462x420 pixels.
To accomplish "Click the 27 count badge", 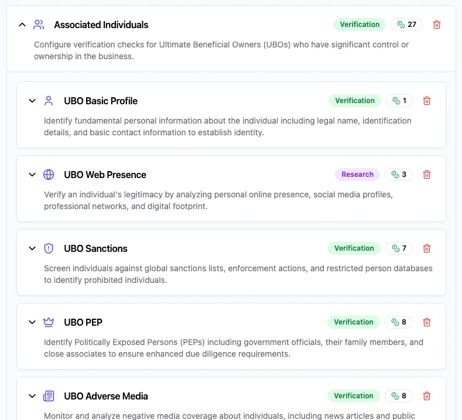I will (406, 25).
